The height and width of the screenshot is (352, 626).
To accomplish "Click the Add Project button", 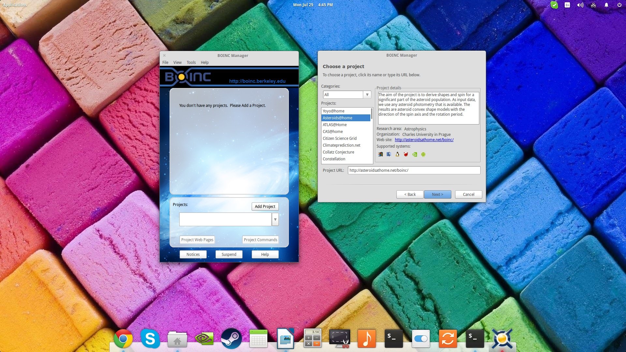I will click(265, 206).
